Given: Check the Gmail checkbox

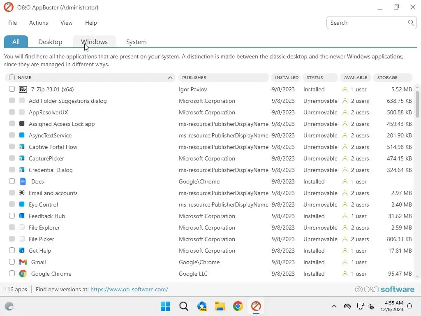Looking at the screenshot, I should (x=12, y=262).
